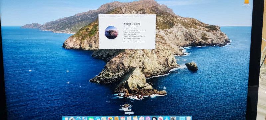The width and height of the screenshot is (266, 120).
Task: Open Contacts app in the Dock
Action: pos(116,118)
